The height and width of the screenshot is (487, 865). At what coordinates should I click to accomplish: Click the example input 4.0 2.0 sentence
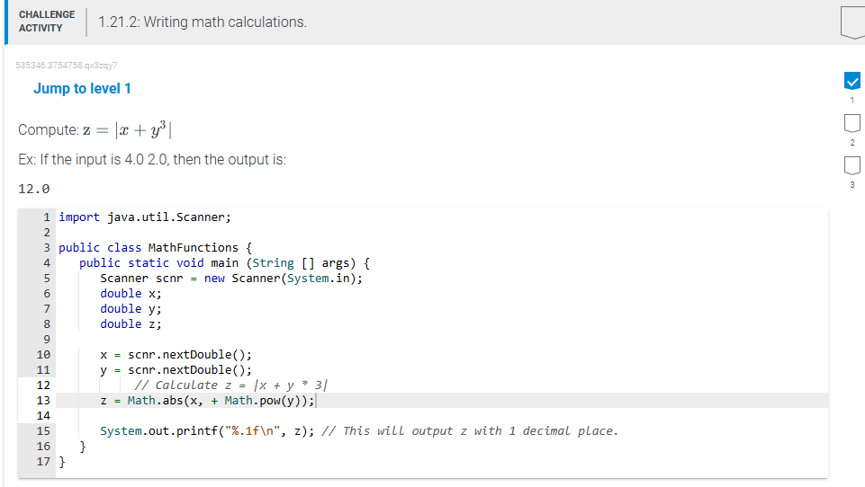tap(152, 160)
